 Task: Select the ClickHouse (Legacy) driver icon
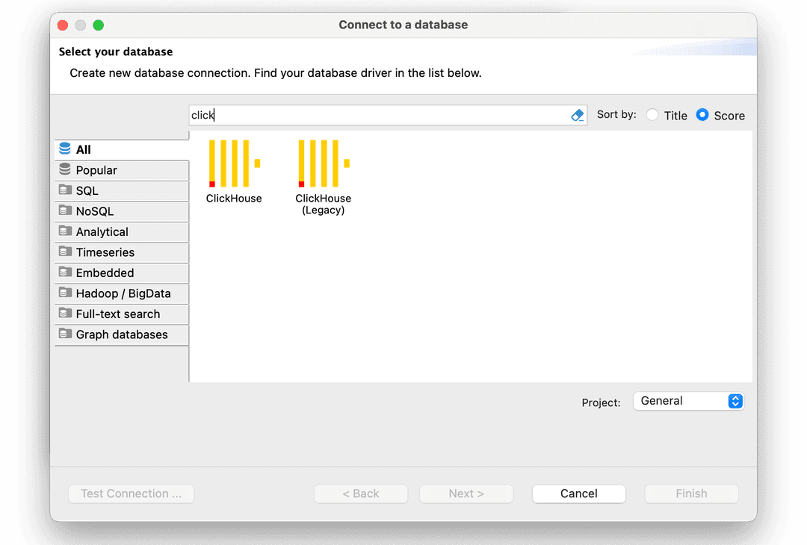324,163
